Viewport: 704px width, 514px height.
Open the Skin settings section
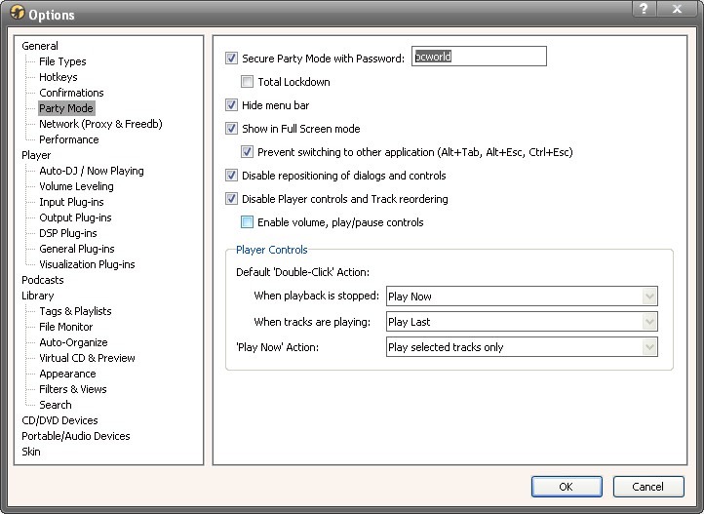31,452
